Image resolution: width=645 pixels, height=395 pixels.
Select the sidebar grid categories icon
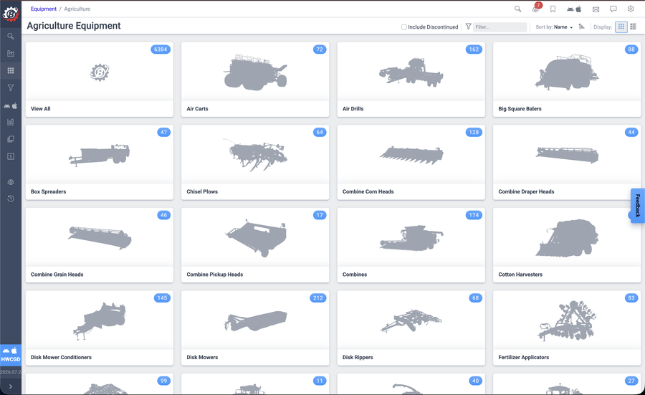(x=11, y=70)
